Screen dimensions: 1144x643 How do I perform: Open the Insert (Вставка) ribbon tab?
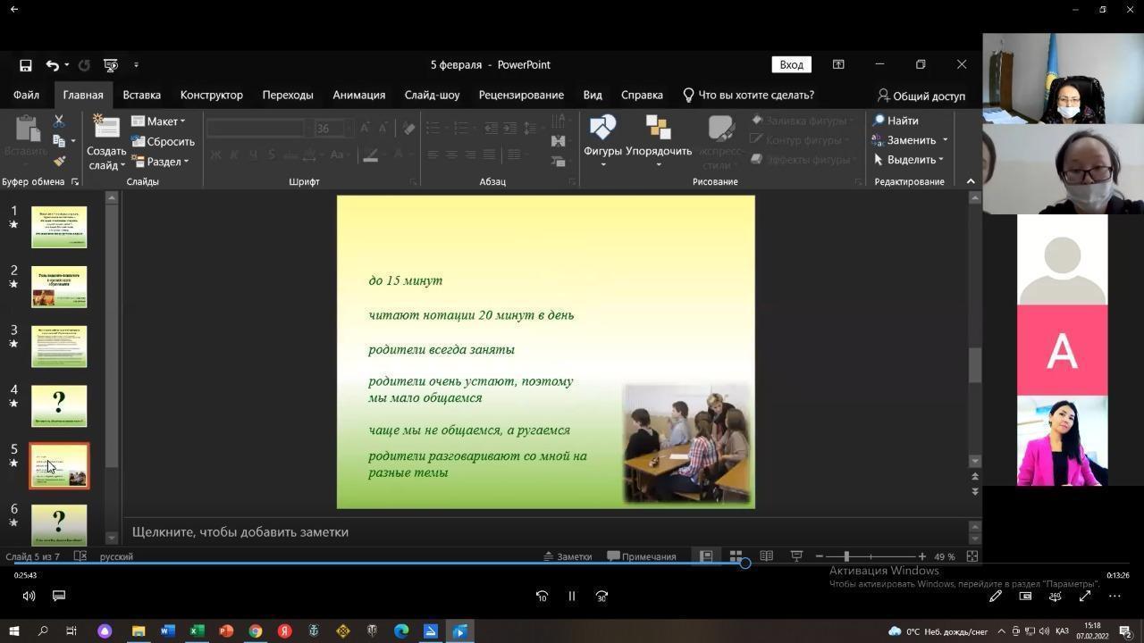click(141, 95)
